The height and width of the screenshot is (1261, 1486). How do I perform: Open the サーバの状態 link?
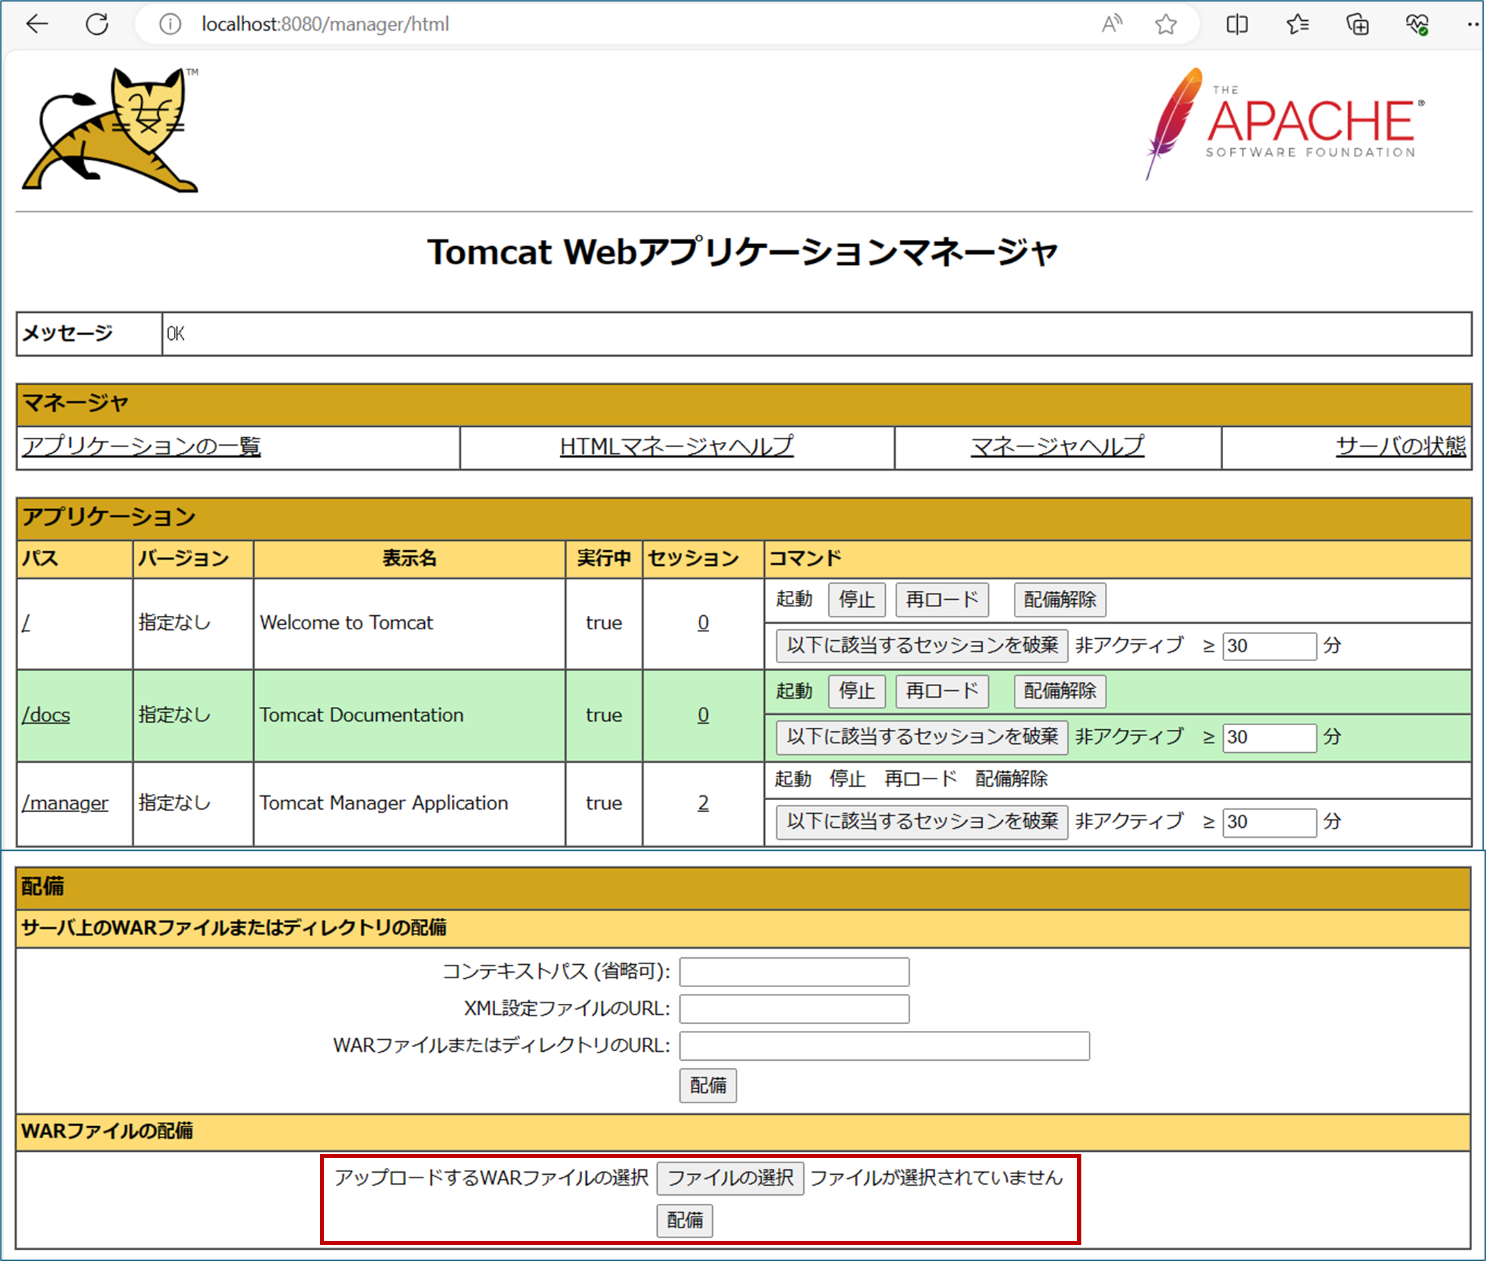tap(1401, 447)
